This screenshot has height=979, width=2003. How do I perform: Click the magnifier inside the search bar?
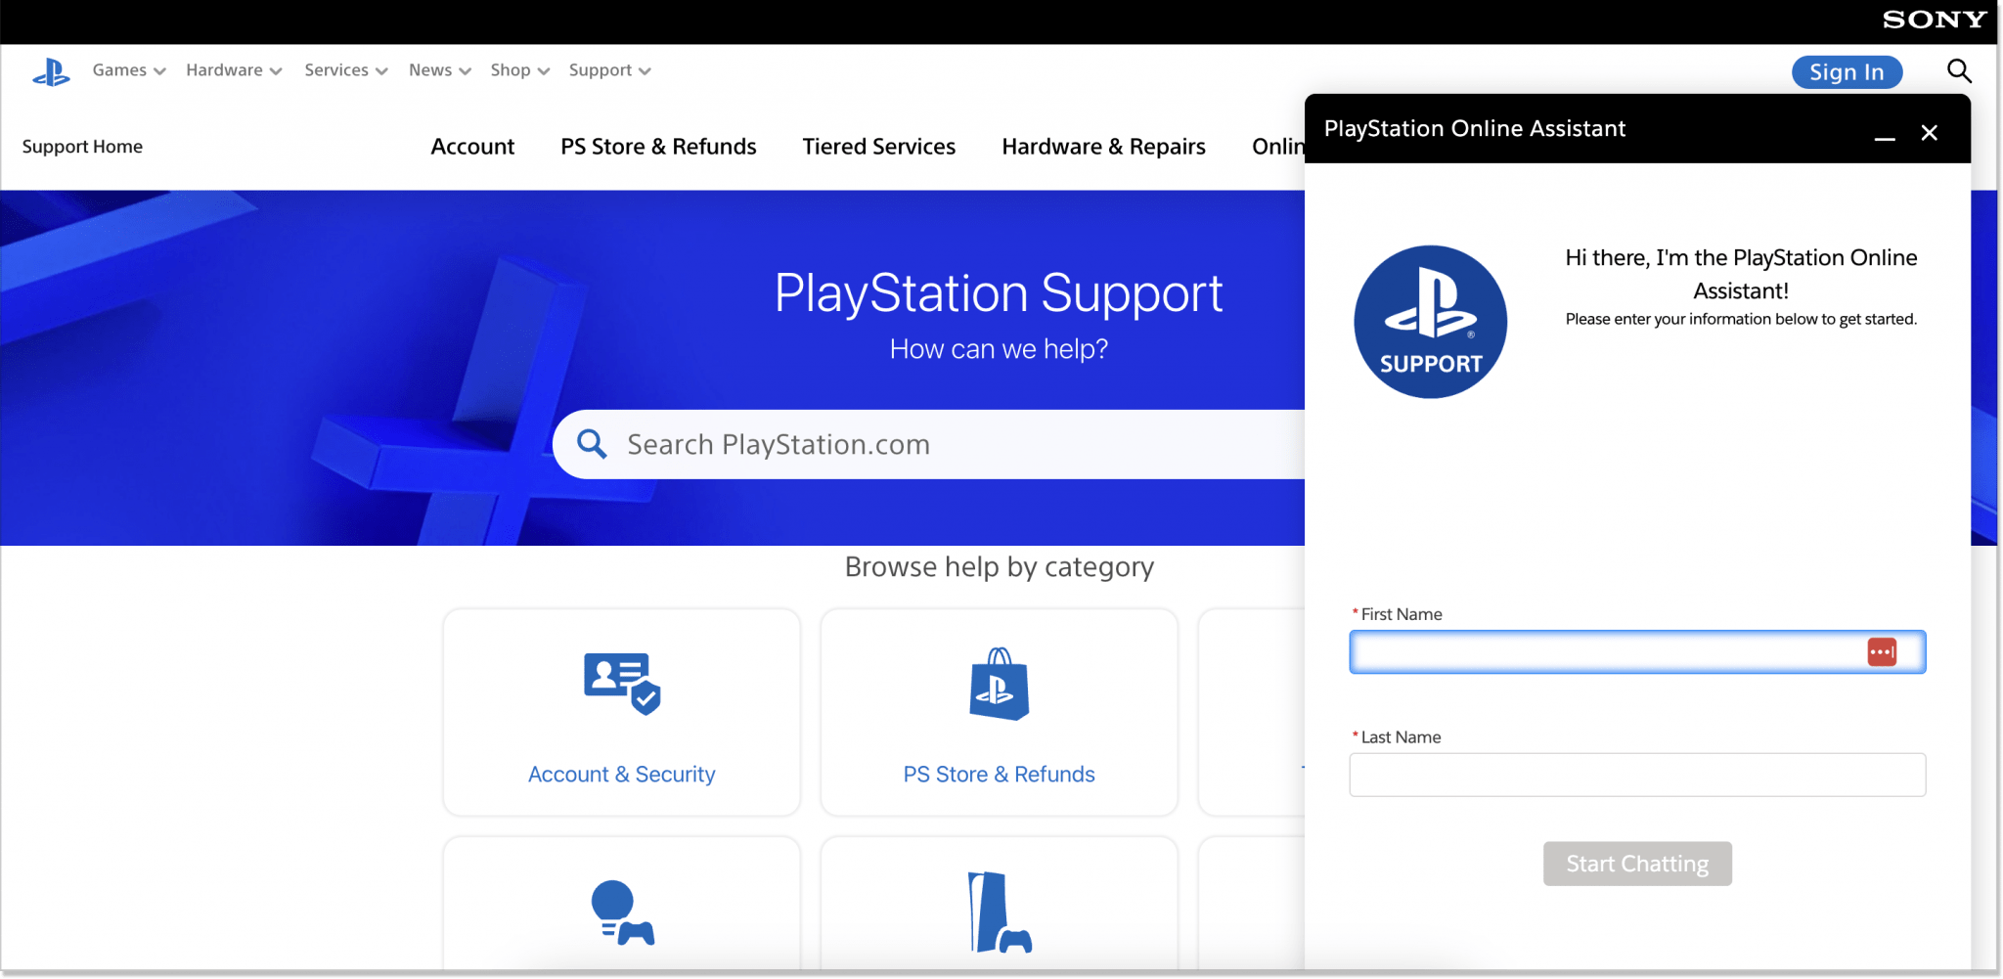pos(591,443)
